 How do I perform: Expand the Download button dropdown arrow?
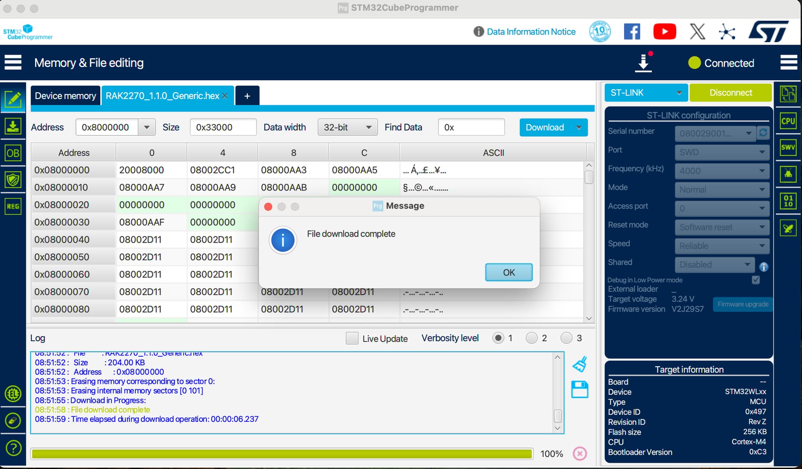(579, 127)
